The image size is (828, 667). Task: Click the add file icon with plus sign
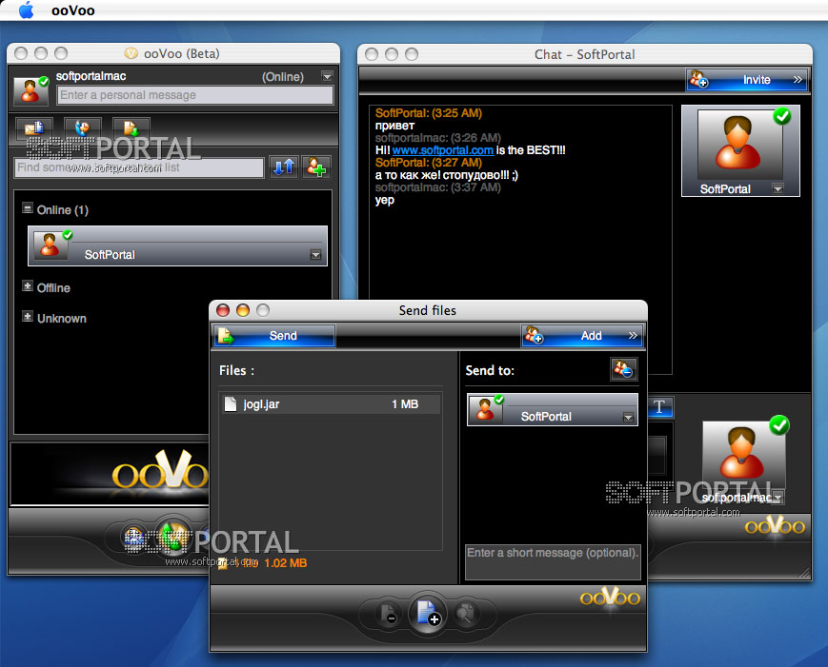coord(427,614)
